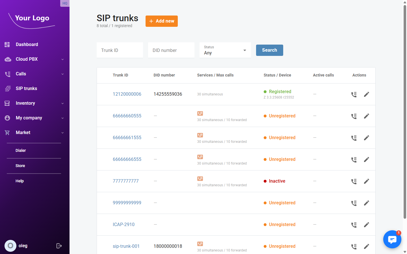Go to Dashboard in the sidebar
Image resolution: width=407 pixels, height=254 pixels.
(27, 45)
